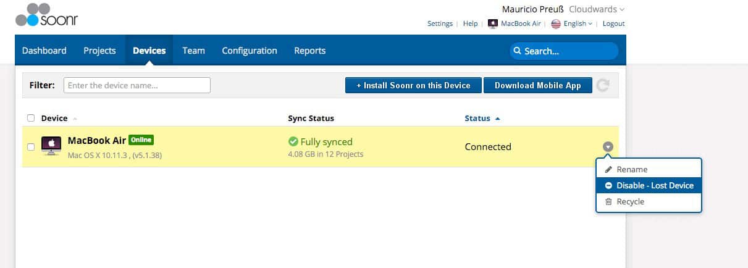Click the small MacBook icon in header
The image size is (748, 268).
pos(493,23)
